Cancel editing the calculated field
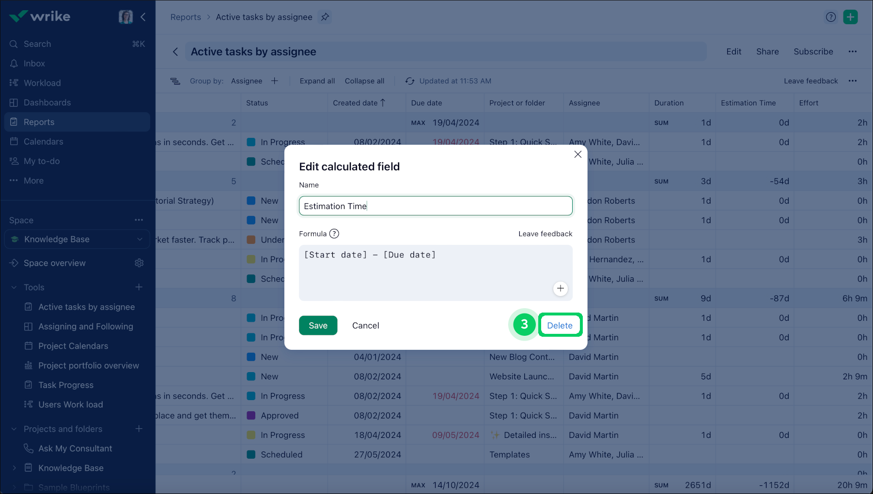Image resolution: width=873 pixels, height=494 pixels. (x=365, y=326)
